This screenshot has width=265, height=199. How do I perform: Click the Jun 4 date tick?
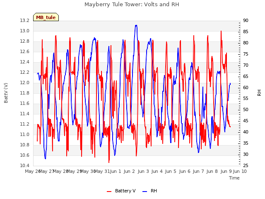157,171
